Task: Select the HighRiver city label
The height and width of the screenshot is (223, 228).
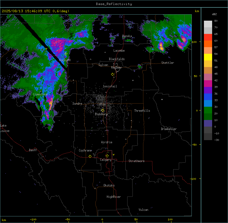Action: (114, 197)
